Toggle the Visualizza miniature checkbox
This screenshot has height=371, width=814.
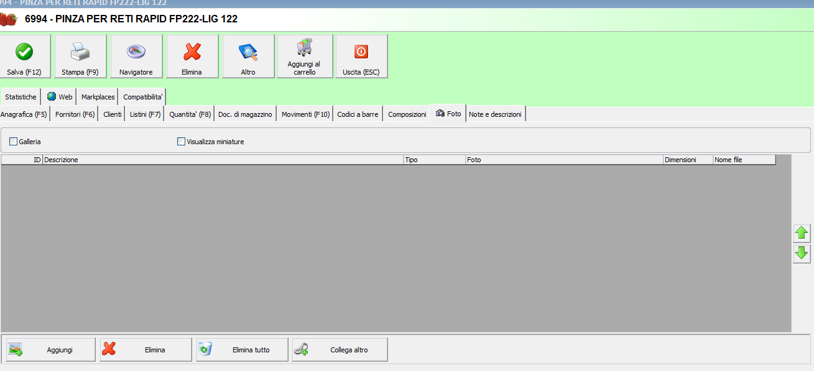pyautogui.click(x=181, y=142)
